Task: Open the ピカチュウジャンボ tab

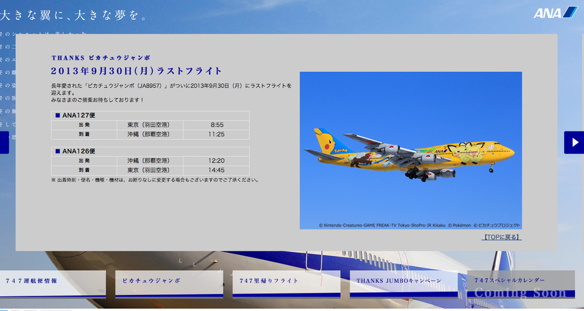Action: (169, 284)
